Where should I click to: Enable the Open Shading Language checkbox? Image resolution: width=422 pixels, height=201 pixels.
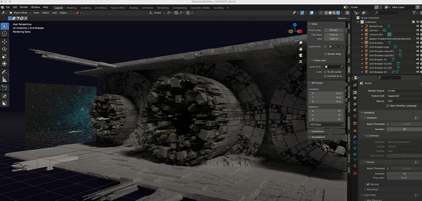[387, 106]
